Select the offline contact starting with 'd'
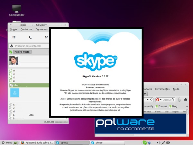Viewport: 193px width, 145px height. point(29,111)
